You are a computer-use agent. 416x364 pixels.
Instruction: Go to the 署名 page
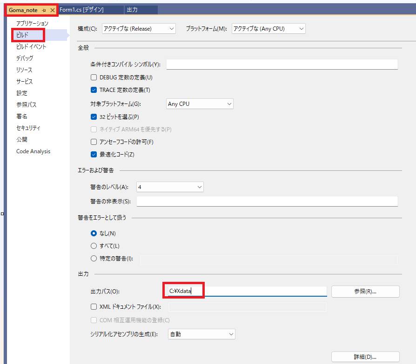[x=22, y=116]
